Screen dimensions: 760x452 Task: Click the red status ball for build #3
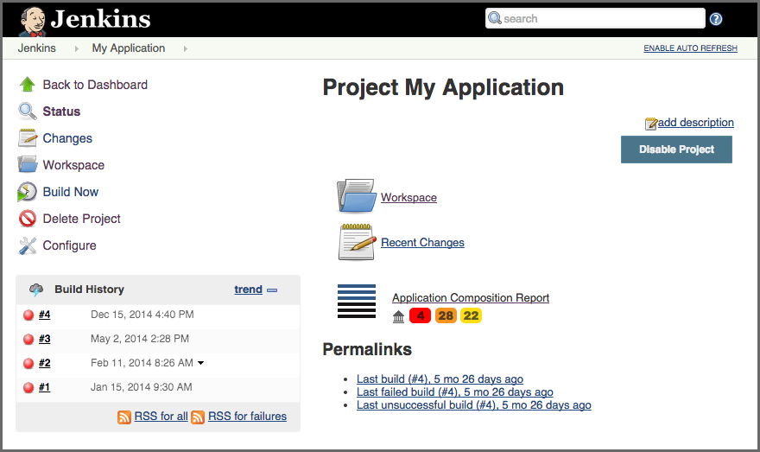28,340
